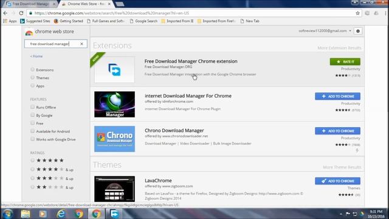Open the web store settings gear

point(358,31)
